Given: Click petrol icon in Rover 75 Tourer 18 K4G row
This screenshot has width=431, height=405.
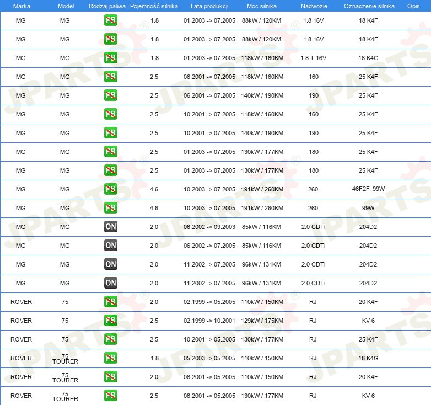Looking at the screenshot, I should coord(110,358).
